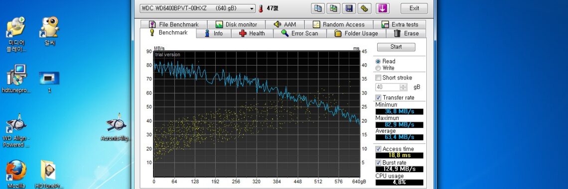Click the copy screenshot to clipboard icon
This screenshot has height=189, width=568.
(x=333, y=8)
